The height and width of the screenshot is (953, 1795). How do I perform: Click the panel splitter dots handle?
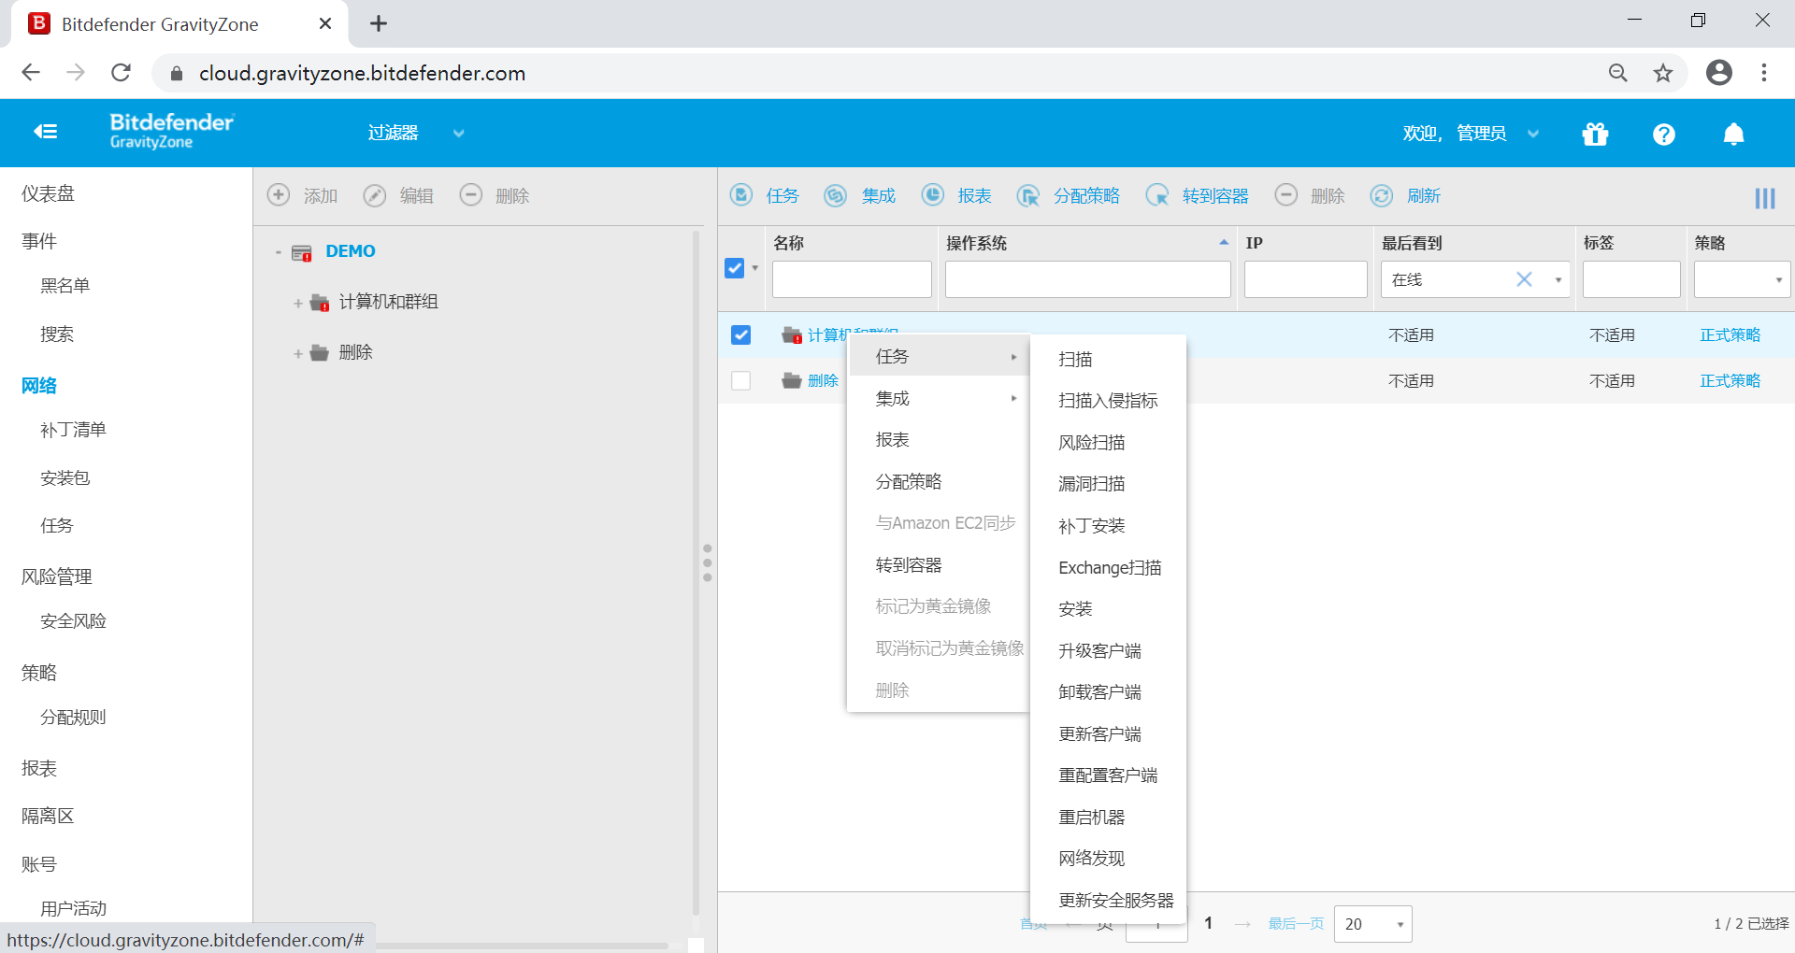tap(708, 563)
